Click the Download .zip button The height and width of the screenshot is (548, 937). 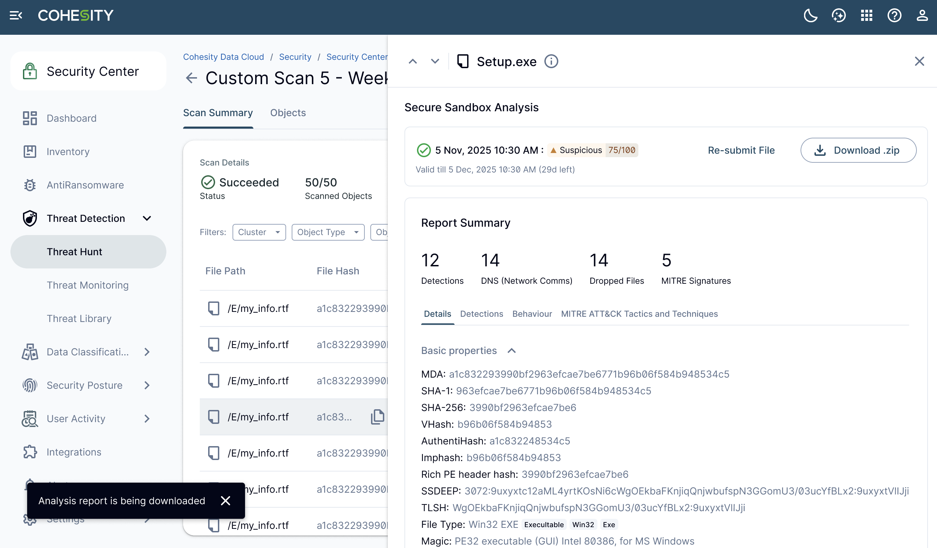click(858, 150)
